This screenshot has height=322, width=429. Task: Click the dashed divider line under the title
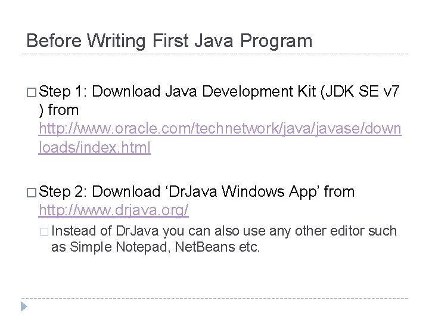tap(214, 55)
